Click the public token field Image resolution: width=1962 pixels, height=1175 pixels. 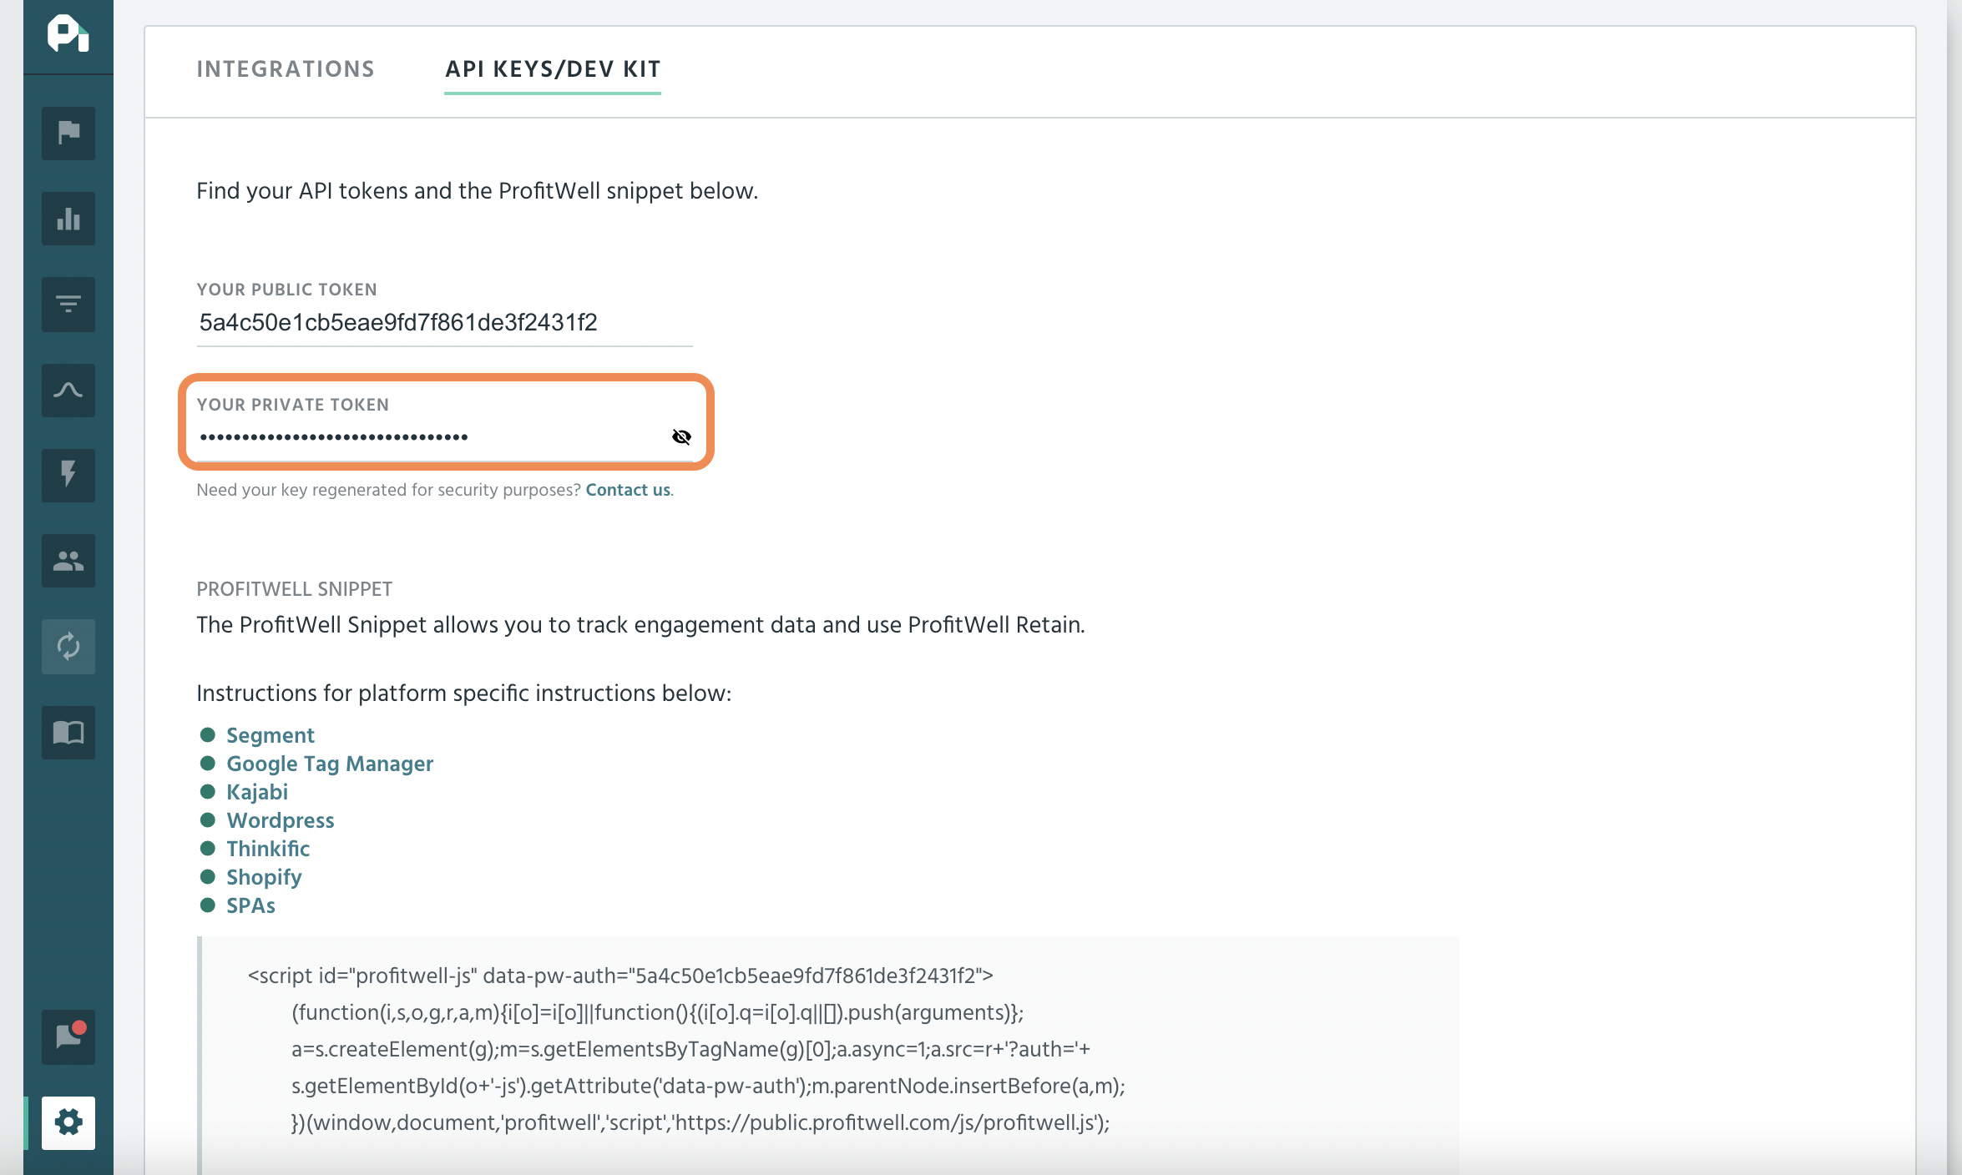(444, 323)
